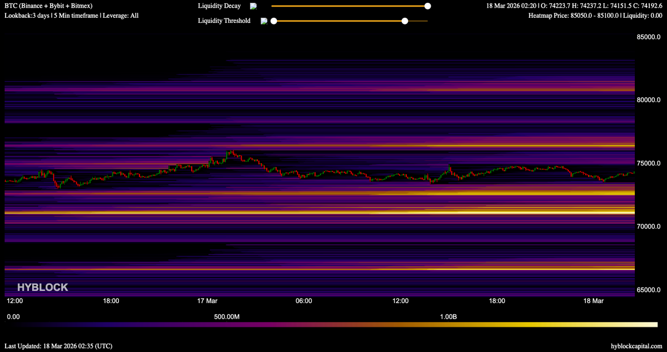The image size is (667, 352).
Task: Click the 06:00 time axis label
Action: [x=304, y=301]
